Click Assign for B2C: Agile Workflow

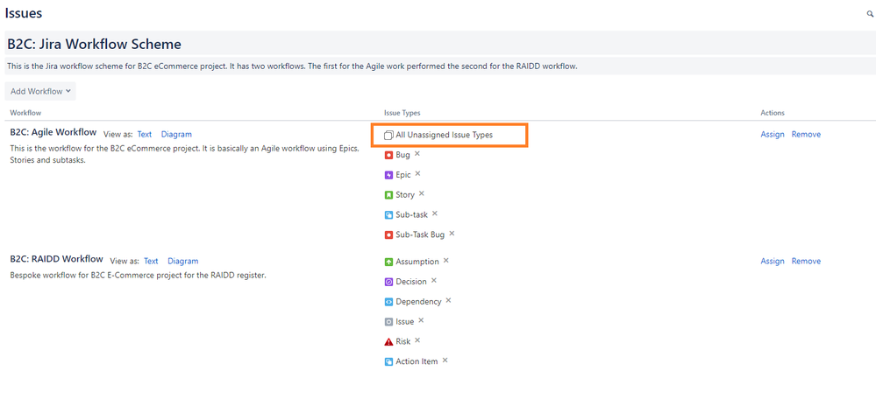point(772,135)
